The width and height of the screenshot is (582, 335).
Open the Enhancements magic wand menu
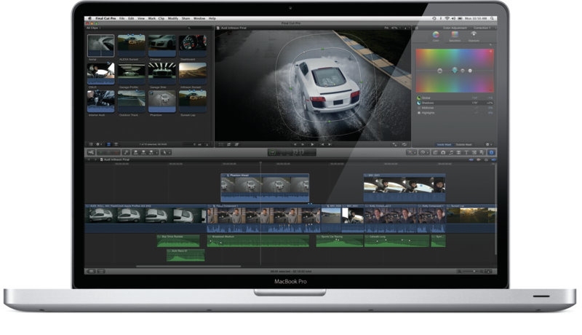410,152
